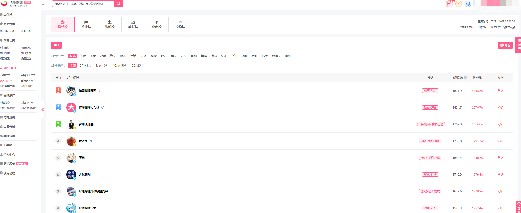Image resolution: width=521 pixels, height=213 pixels.
Task: Open the orange clock history icon
Action: point(459,4)
